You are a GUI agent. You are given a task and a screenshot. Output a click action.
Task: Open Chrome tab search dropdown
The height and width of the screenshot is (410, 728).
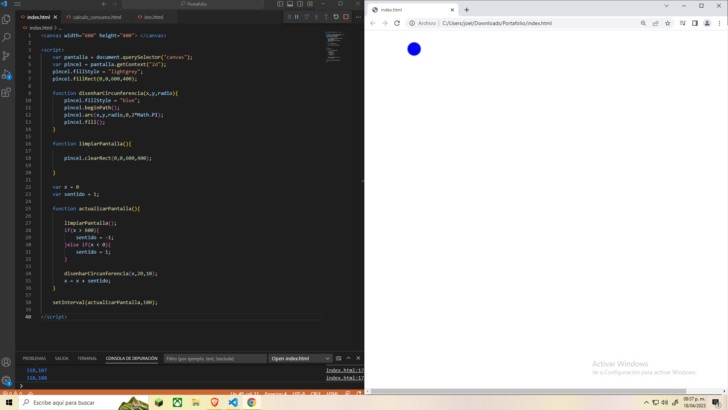coord(667,6)
